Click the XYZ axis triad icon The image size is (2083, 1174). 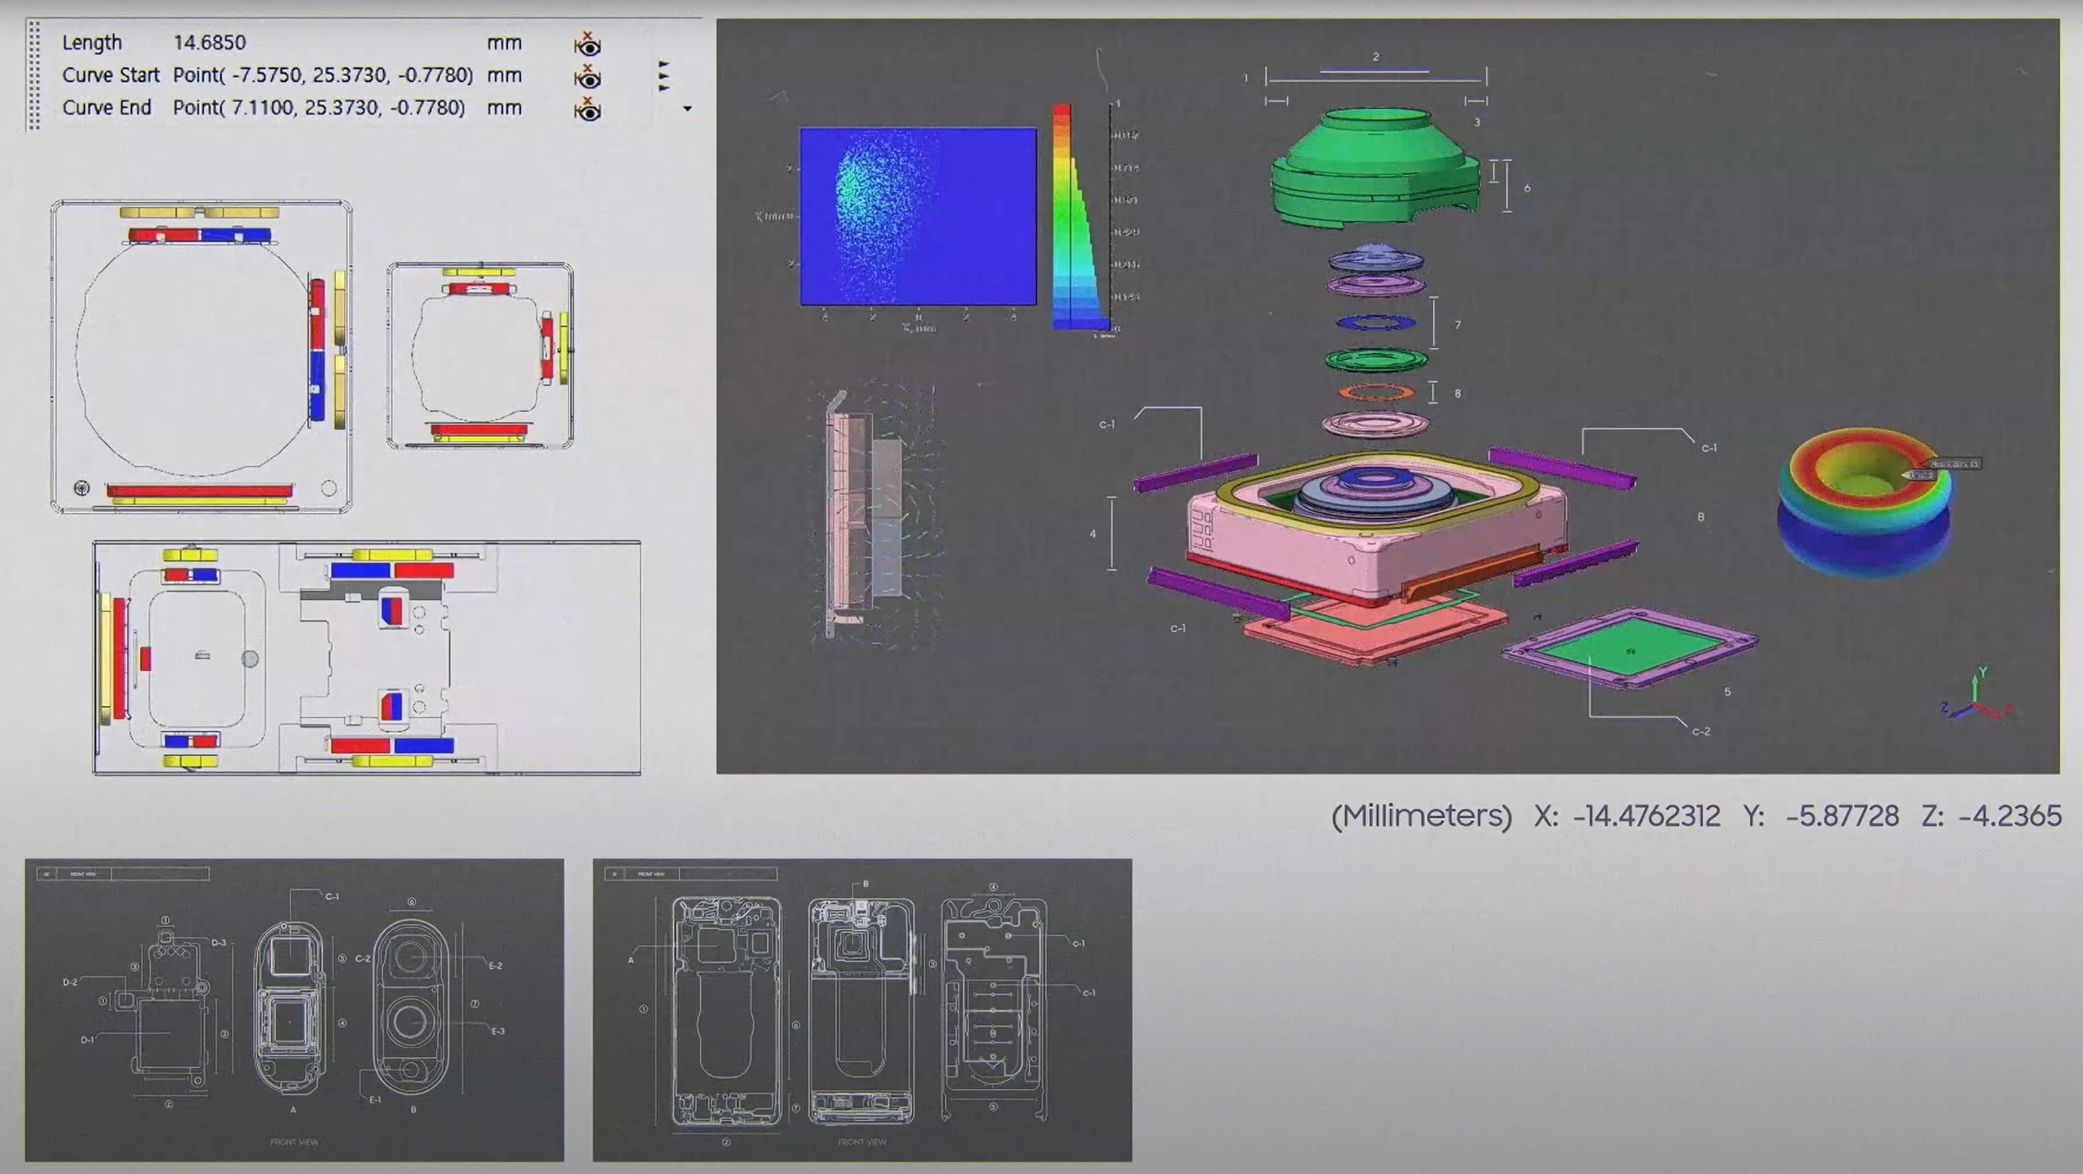pos(1975,697)
